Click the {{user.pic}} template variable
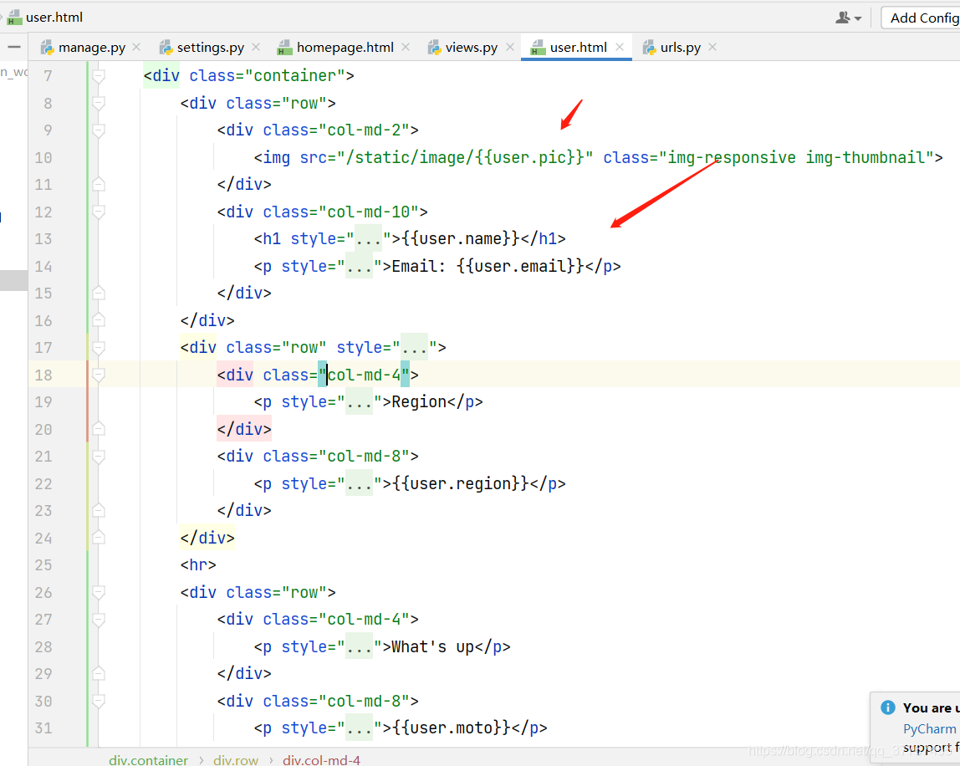Viewport: 960px width, 766px height. 529,157
